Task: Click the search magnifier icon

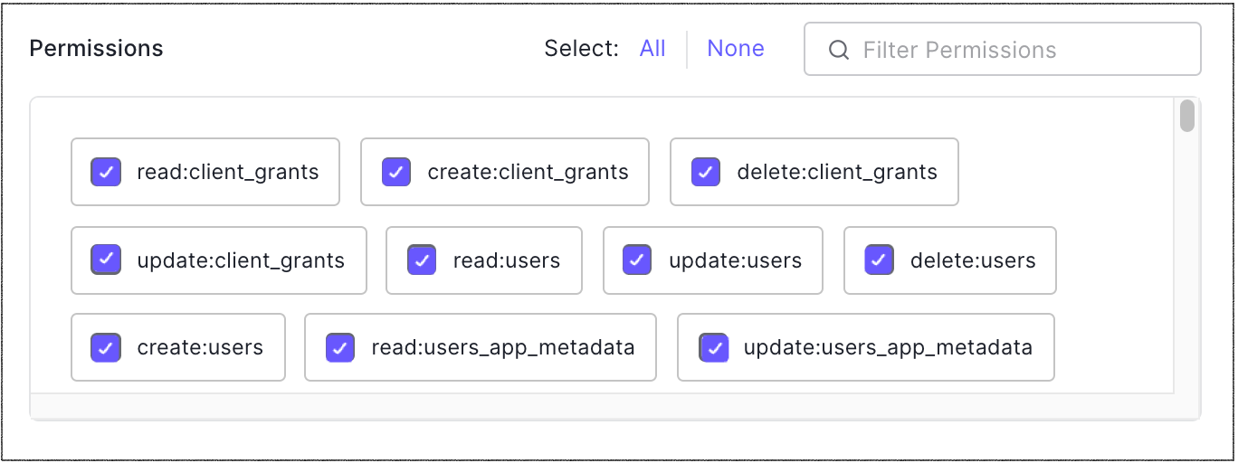Action: pyautogui.click(x=839, y=50)
